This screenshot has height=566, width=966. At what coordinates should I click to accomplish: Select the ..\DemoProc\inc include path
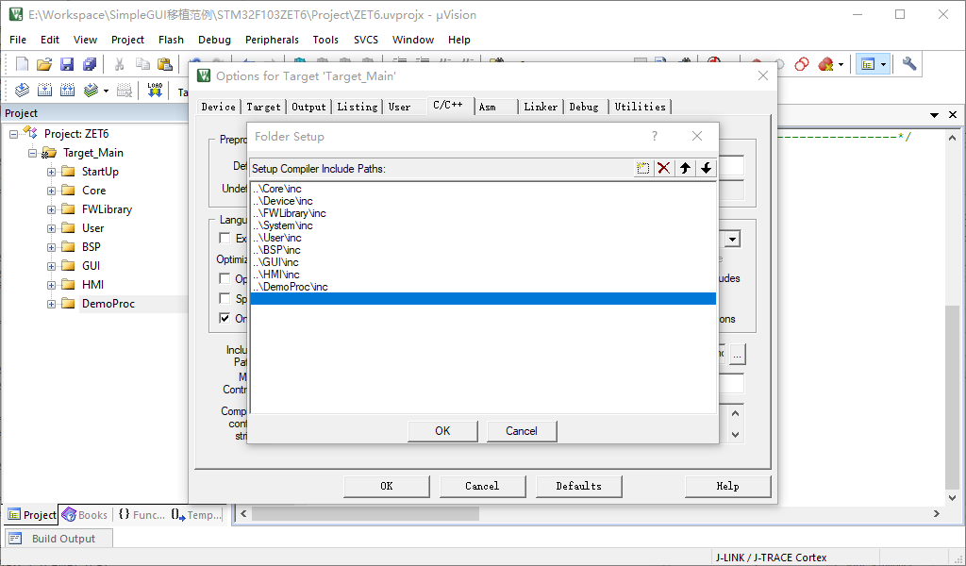pos(484,287)
